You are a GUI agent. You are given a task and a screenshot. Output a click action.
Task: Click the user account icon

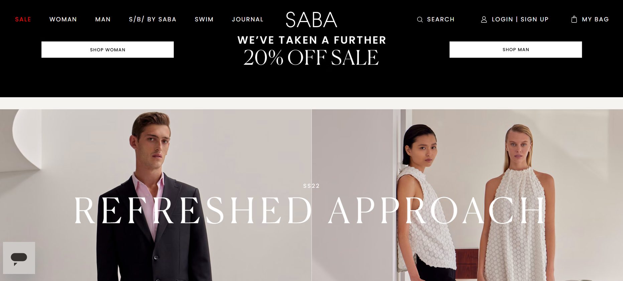tap(484, 19)
